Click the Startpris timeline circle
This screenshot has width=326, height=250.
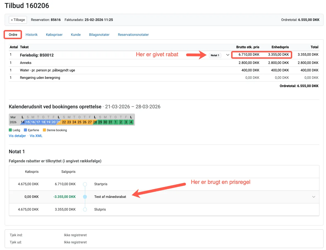click(85, 184)
